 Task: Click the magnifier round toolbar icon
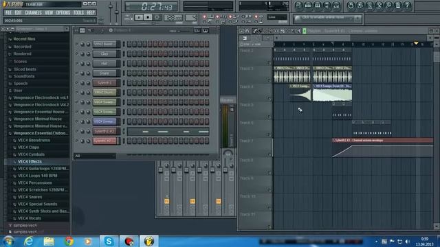[388, 5]
